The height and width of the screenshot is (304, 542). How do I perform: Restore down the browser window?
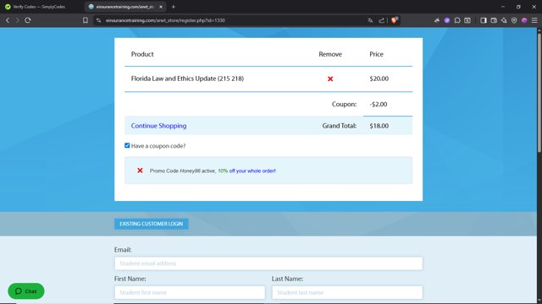pyautogui.click(x=518, y=7)
